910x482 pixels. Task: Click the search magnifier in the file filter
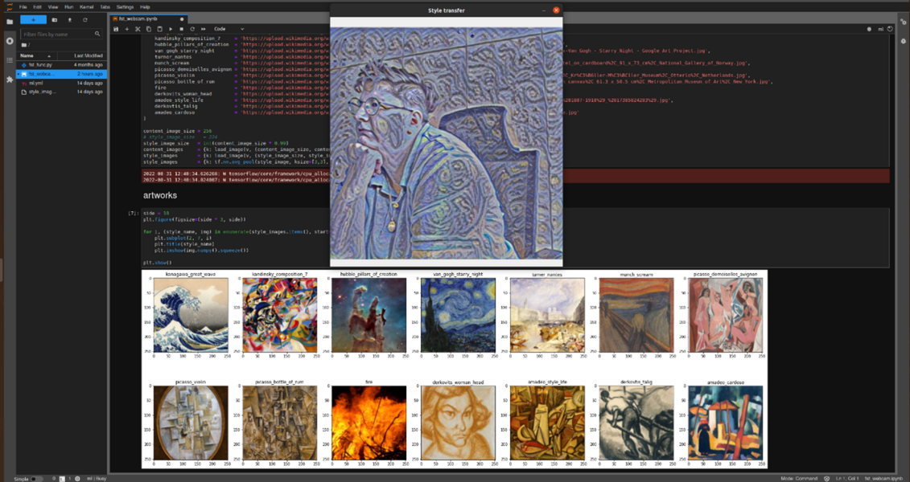click(97, 35)
